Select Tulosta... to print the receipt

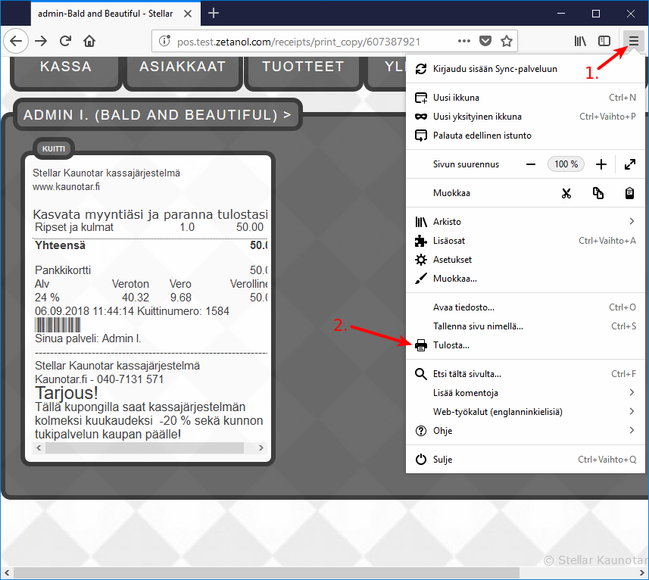(451, 345)
